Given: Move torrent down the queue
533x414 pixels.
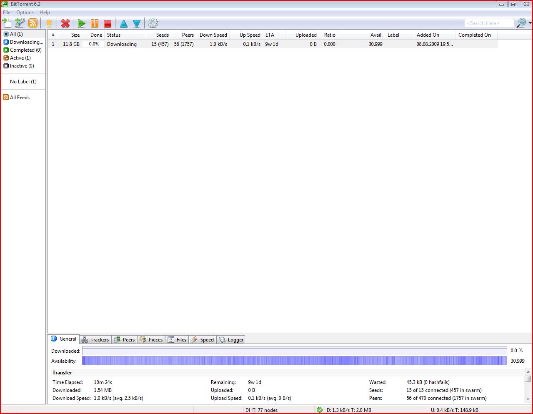Looking at the screenshot, I should (x=137, y=24).
